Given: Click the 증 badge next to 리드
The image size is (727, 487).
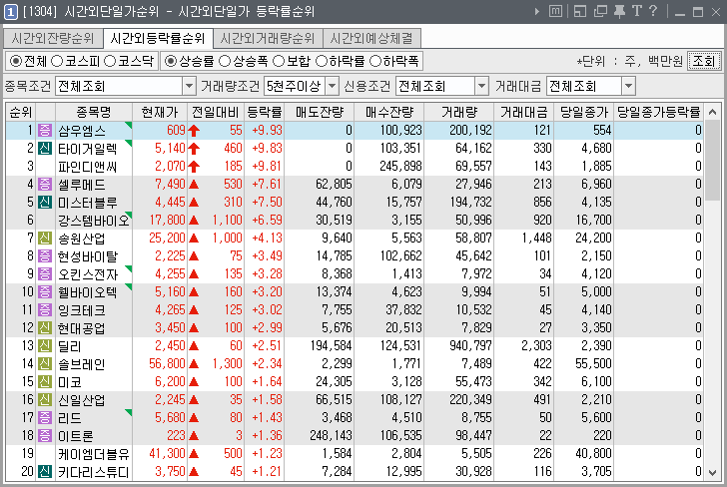Looking at the screenshot, I should click(x=45, y=417).
